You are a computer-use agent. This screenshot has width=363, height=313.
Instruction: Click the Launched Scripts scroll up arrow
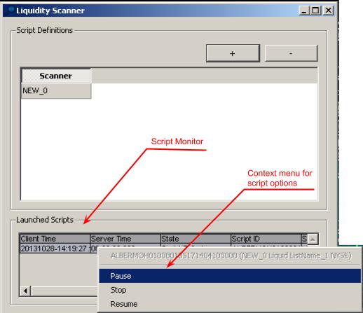[313, 239]
